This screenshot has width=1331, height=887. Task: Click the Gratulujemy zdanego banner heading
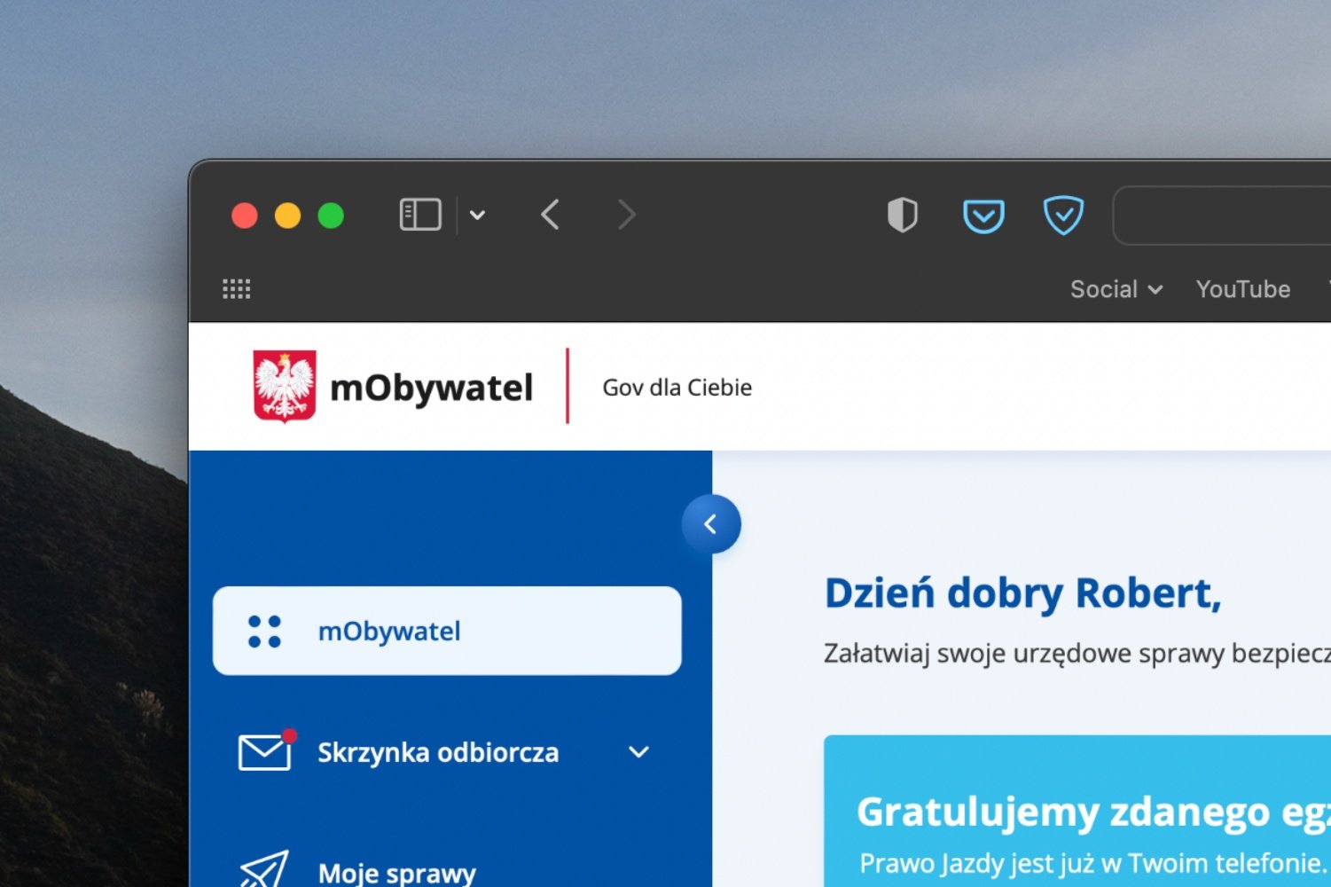pyautogui.click(x=1093, y=812)
